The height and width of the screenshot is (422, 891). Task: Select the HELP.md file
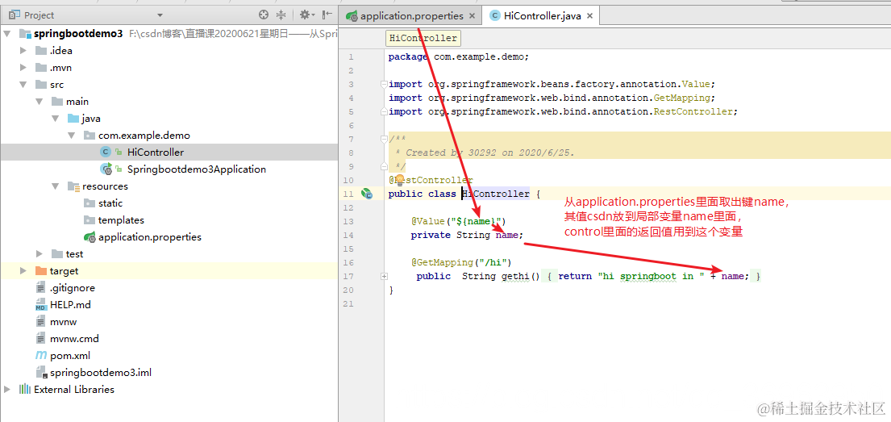[70, 305]
